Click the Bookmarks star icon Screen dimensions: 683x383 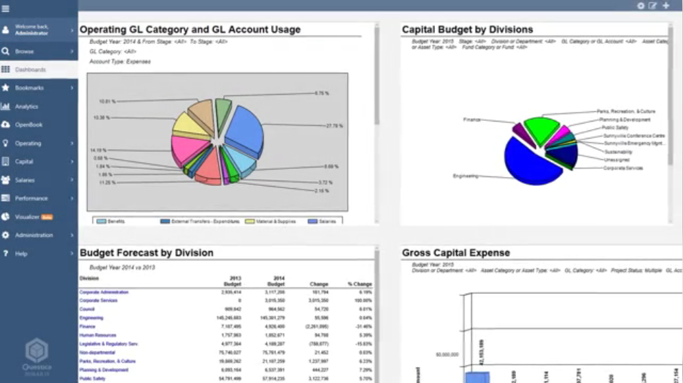click(5, 88)
